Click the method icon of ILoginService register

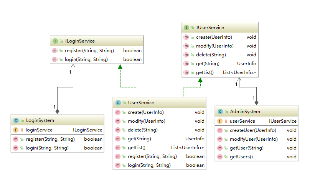(55, 51)
